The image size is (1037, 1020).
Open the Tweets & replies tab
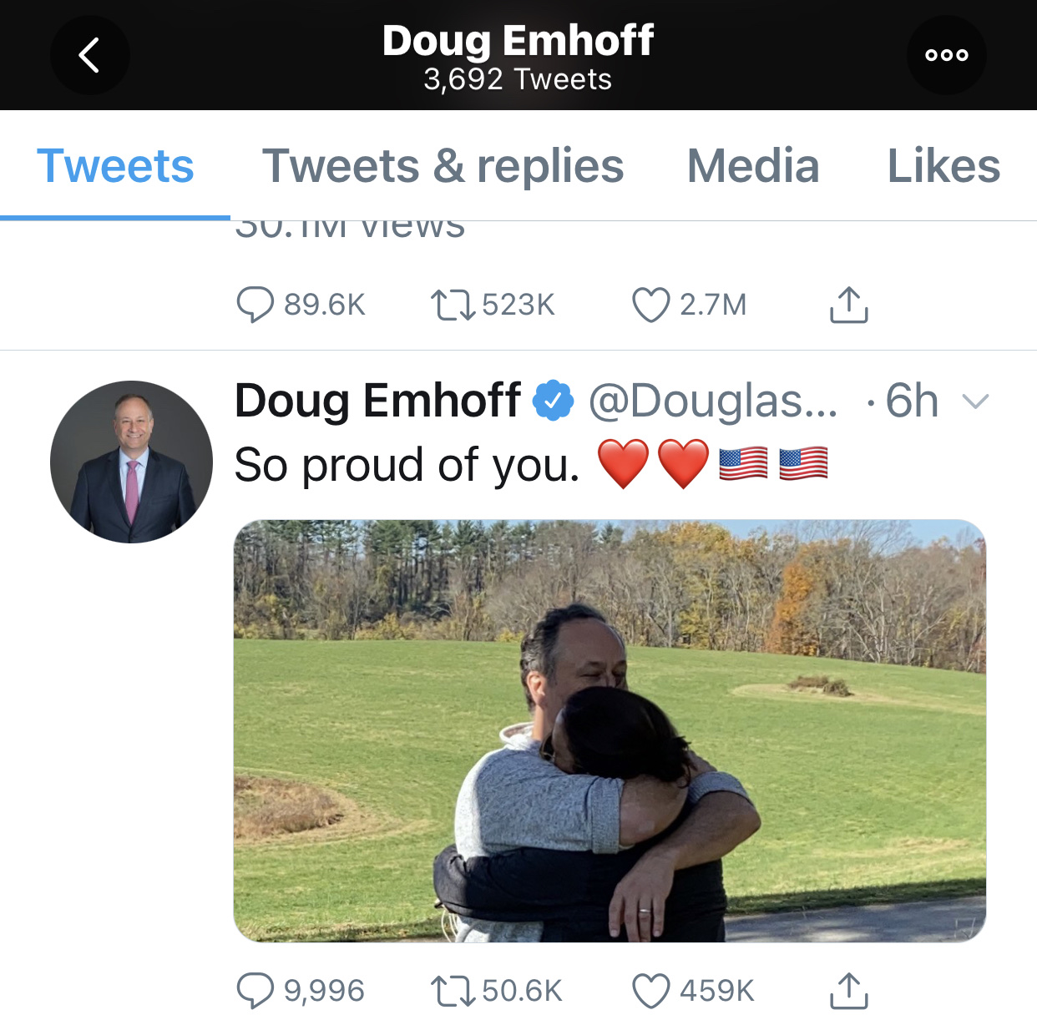coord(443,165)
